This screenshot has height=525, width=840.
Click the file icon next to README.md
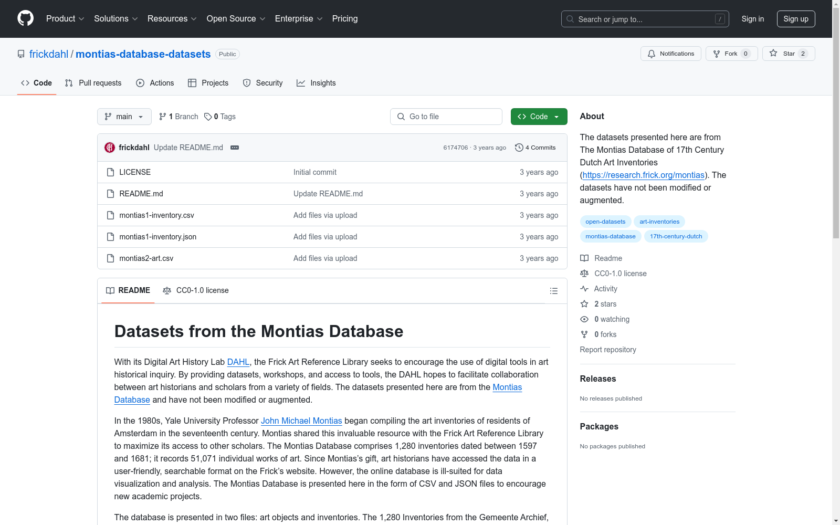[x=110, y=194]
